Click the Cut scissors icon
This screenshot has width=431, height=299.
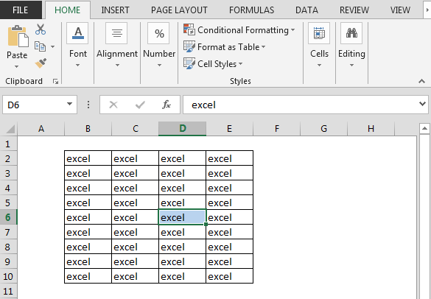[41, 29]
